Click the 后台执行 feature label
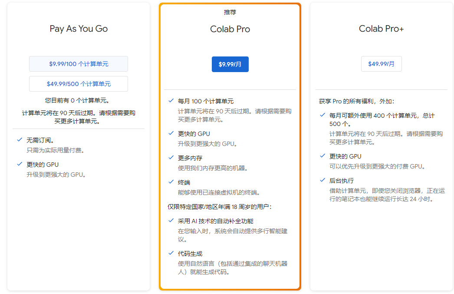This screenshot has height=294, width=454. [x=342, y=181]
